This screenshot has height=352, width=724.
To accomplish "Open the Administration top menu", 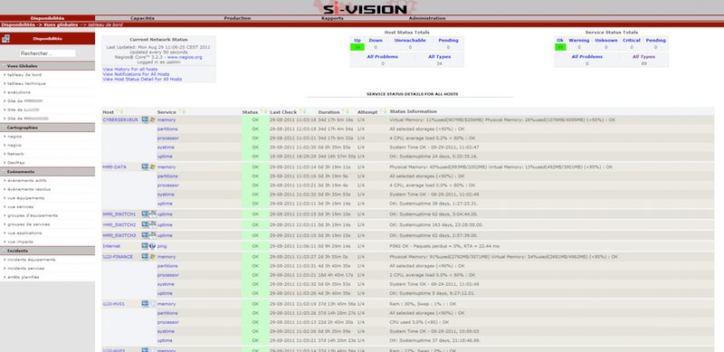I will [x=427, y=18].
